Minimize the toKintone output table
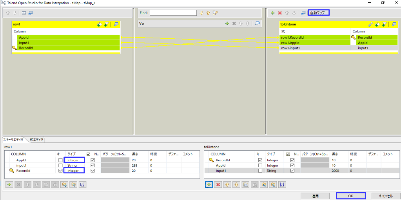 [x=394, y=24]
